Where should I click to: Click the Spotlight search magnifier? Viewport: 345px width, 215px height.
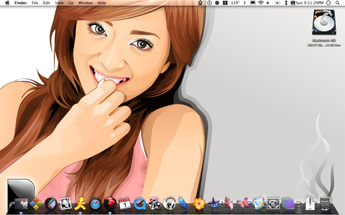click(x=338, y=3)
